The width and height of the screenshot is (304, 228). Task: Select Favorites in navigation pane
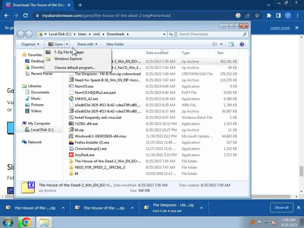pyautogui.click(x=35, y=55)
